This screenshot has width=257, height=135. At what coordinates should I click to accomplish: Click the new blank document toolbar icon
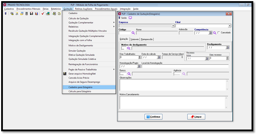(x=59, y=14)
